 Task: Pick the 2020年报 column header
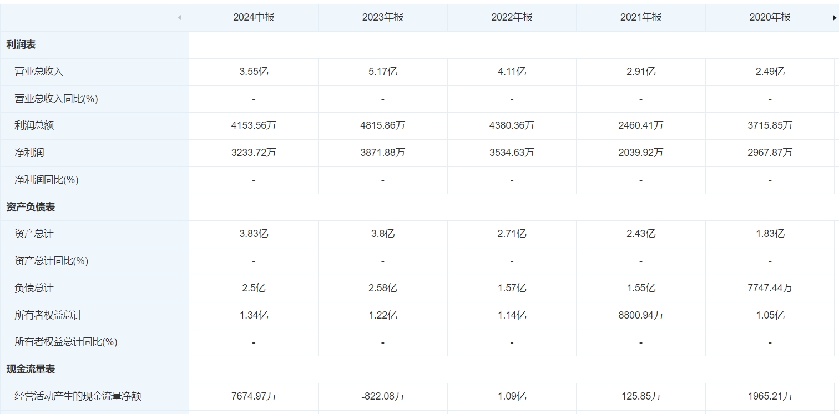[x=770, y=17]
